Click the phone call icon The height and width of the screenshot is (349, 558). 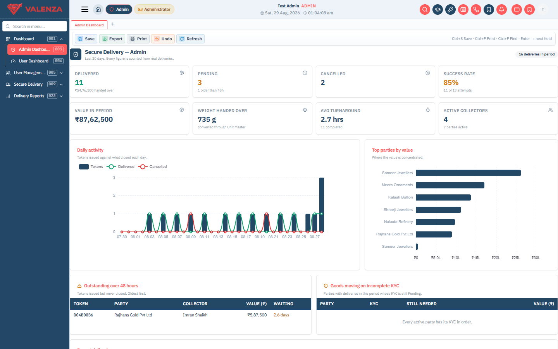[x=476, y=9]
